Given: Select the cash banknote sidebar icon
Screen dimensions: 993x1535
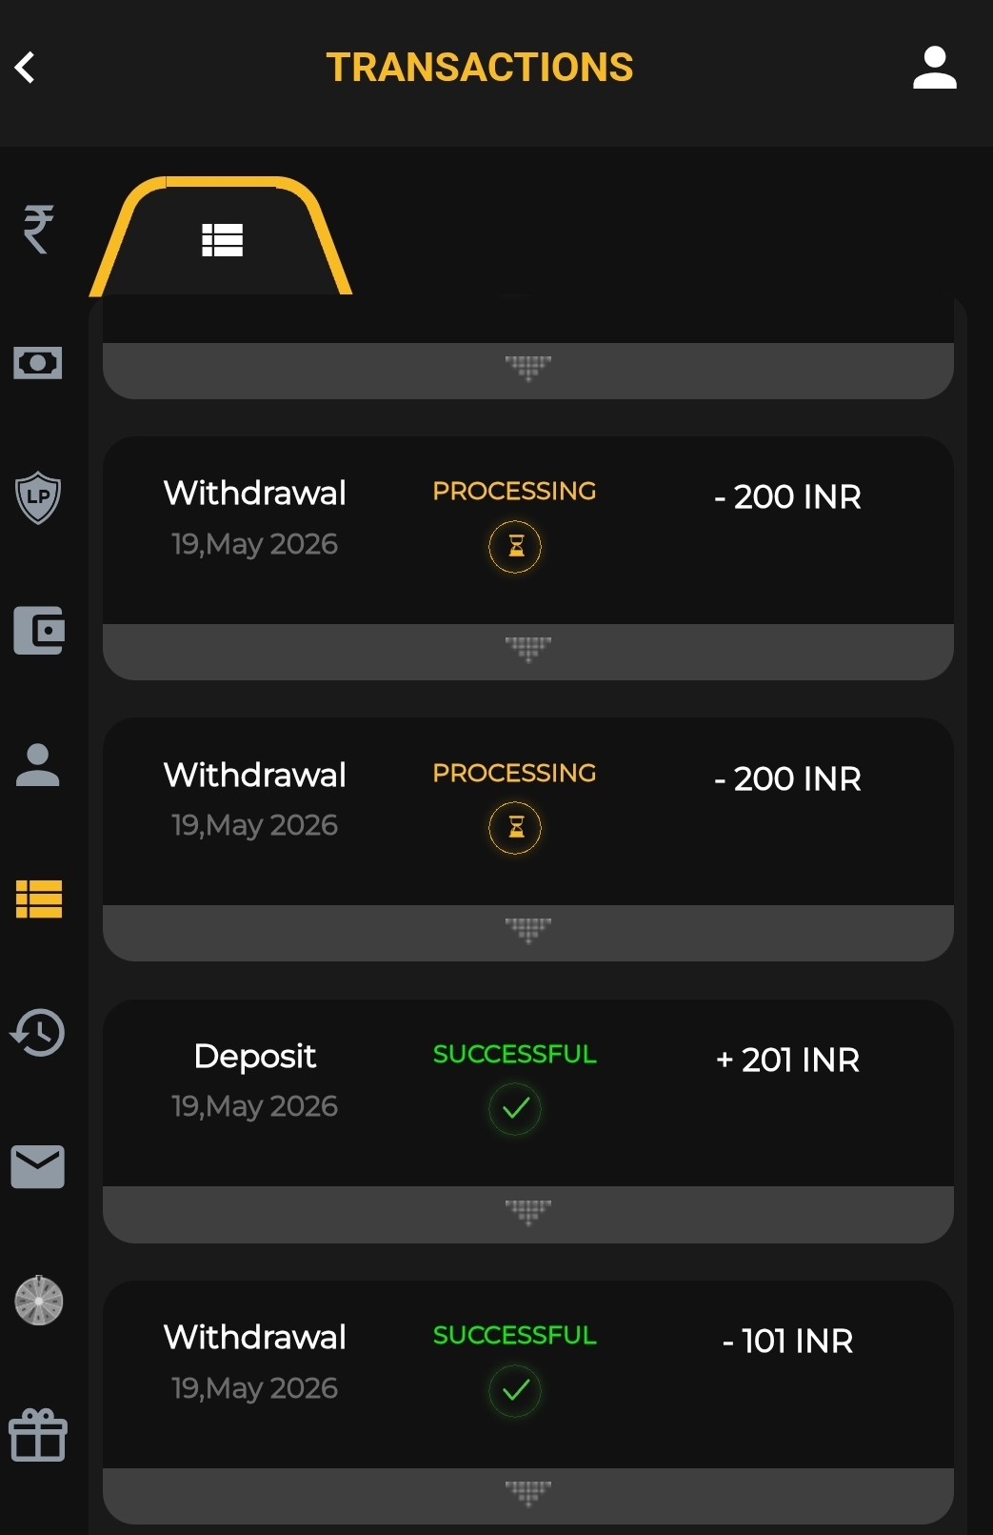Looking at the screenshot, I should click(x=38, y=363).
